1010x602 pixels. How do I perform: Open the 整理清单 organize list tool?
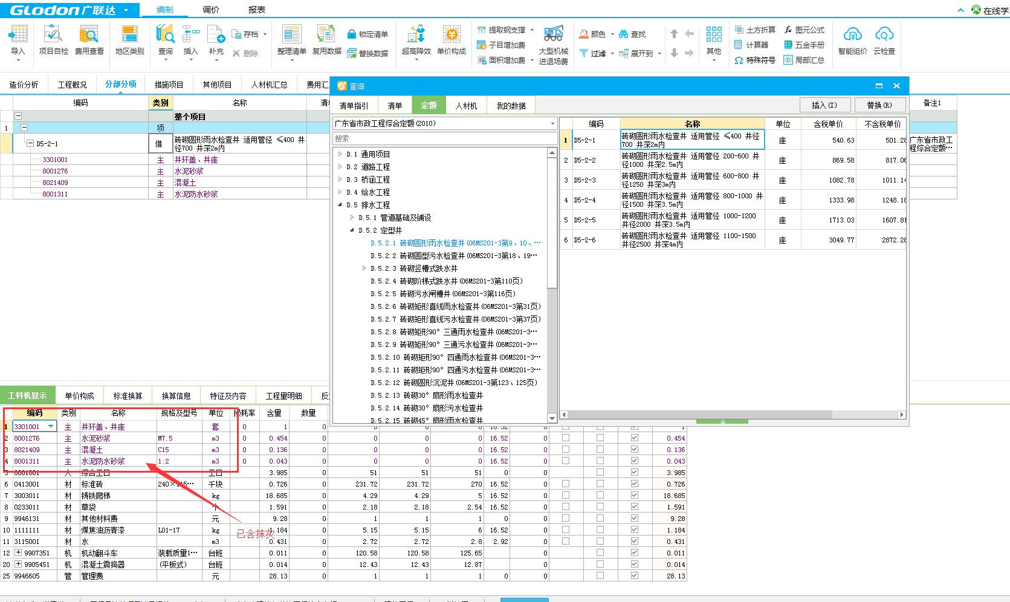point(291,40)
